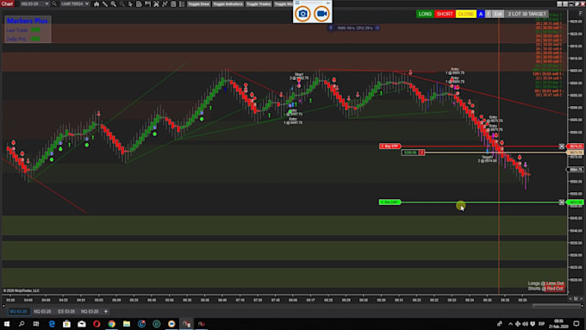Click the blue A button
This screenshot has height=330, width=586.
(481, 14)
